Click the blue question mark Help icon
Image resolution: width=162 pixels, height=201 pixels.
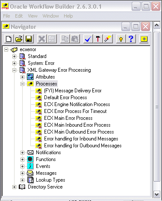coord(131,39)
